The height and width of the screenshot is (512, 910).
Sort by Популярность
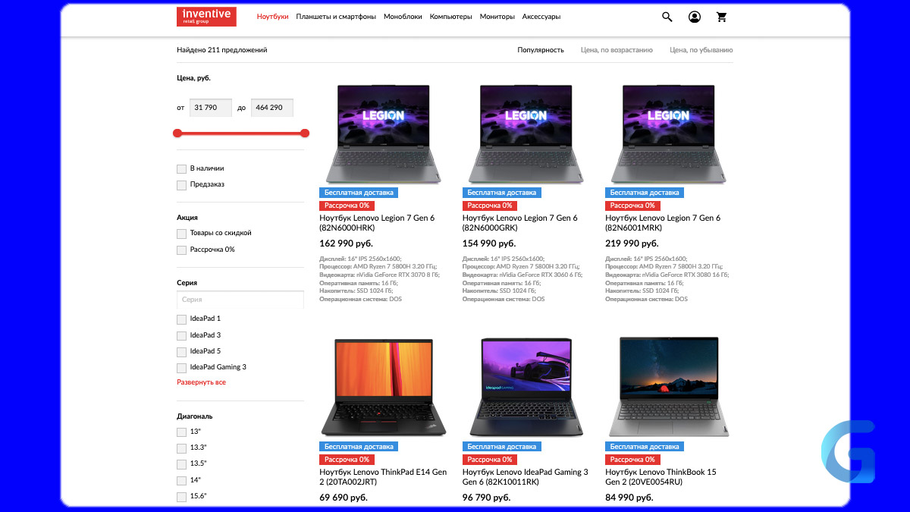click(541, 50)
